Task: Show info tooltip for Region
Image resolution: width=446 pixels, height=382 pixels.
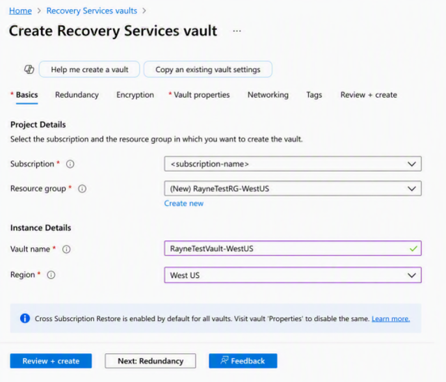Action: [x=51, y=275]
